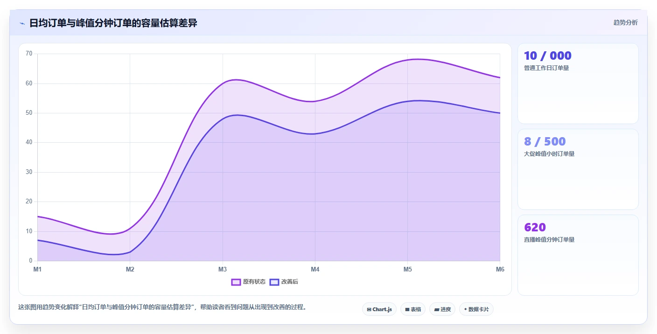
Task: Click the 进度 chip
Action: pyautogui.click(x=442, y=309)
